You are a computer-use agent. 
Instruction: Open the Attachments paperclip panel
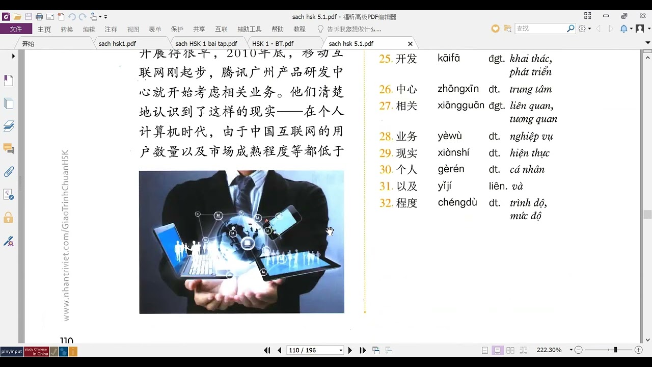point(9,172)
